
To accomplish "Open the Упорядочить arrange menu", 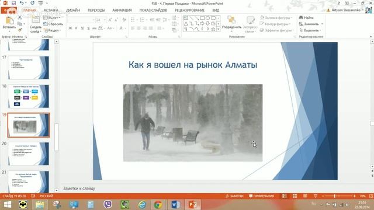I will [231, 23].
